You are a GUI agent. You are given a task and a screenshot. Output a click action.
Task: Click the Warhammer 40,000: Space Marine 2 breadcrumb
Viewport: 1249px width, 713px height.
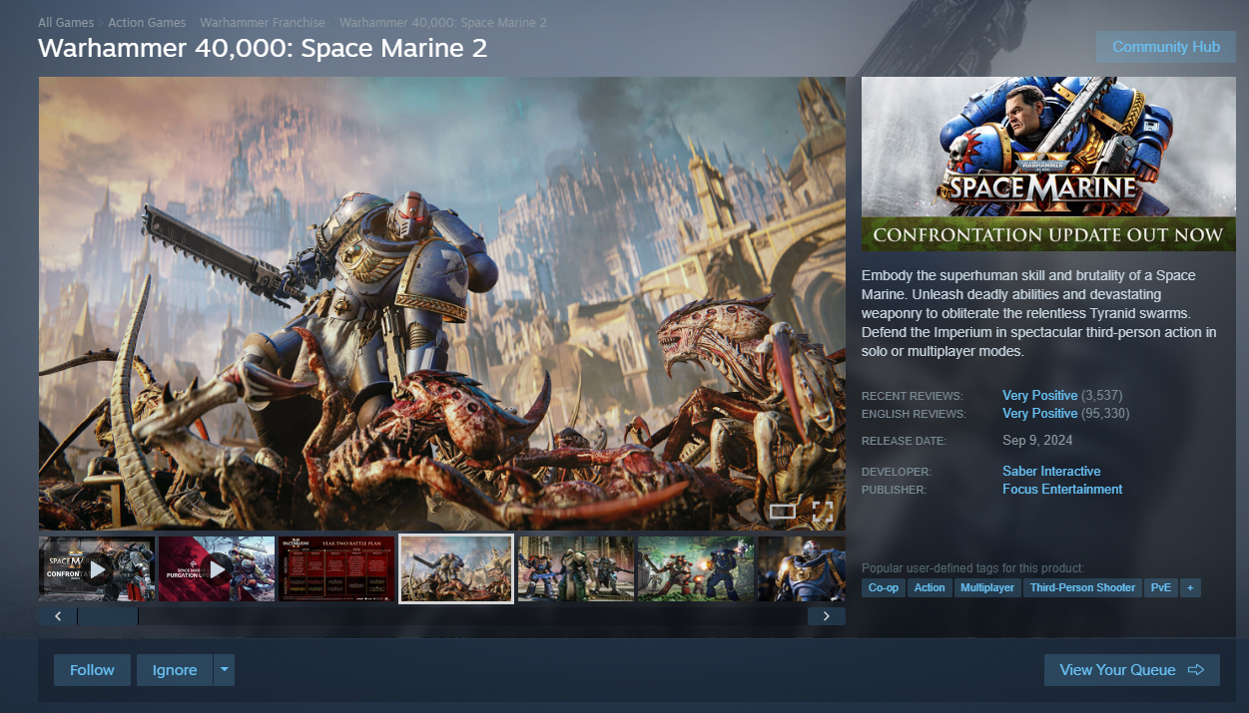442,22
